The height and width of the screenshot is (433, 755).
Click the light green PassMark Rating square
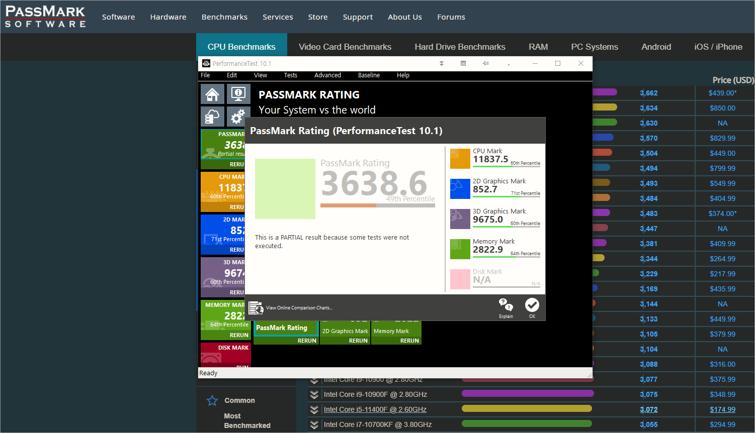click(285, 189)
